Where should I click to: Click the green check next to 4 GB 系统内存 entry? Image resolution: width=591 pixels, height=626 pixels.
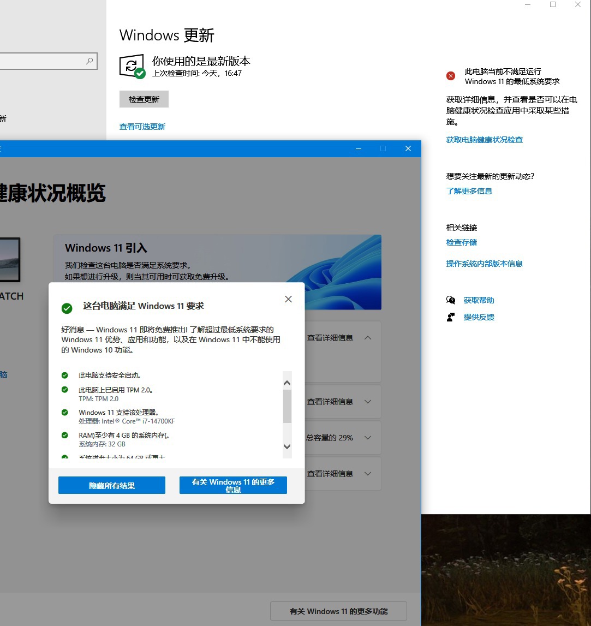pos(64,435)
